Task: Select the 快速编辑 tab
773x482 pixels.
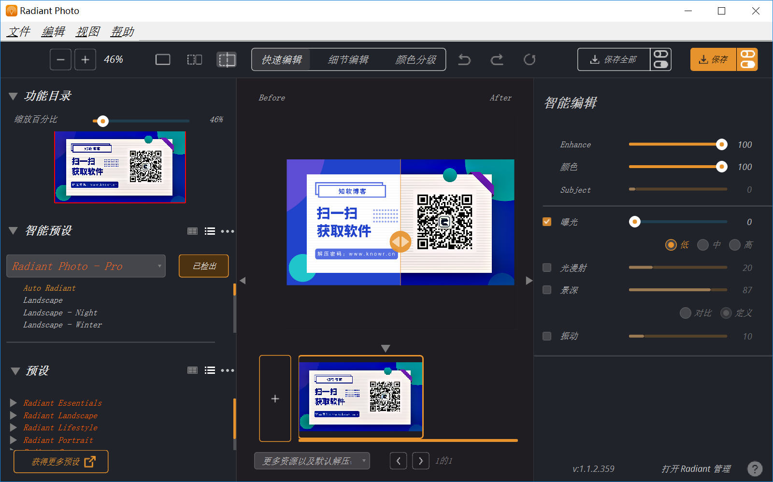Action: [x=282, y=59]
